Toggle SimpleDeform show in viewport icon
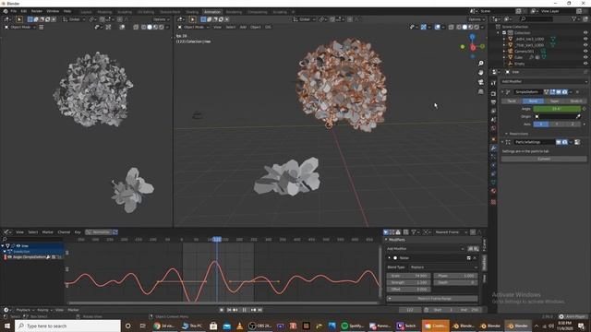The height and width of the screenshot is (332, 591). pos(559,92)
